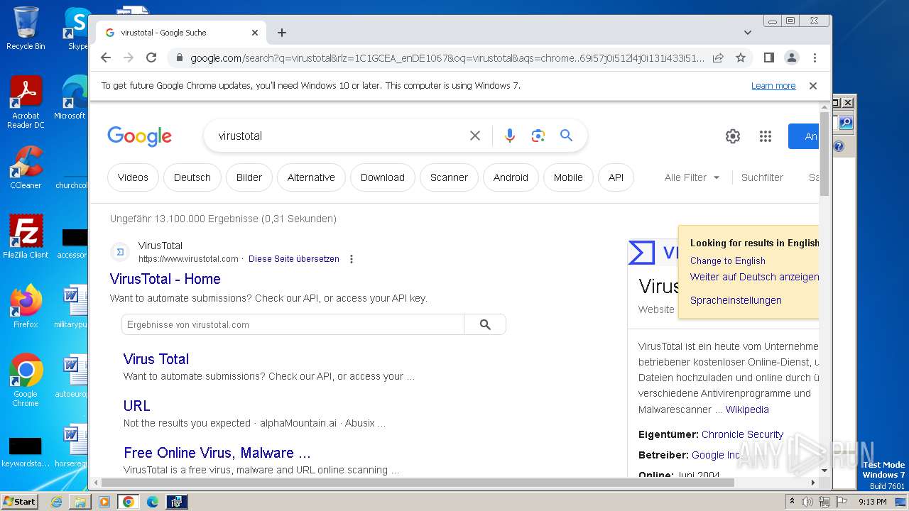
Task: Open CCleaner desktop shortcut
Action: [x=26, y=168]
